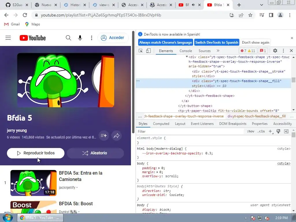Open new tab with plus button
Viewport: 296px width, 222px height.
(239, 5)
